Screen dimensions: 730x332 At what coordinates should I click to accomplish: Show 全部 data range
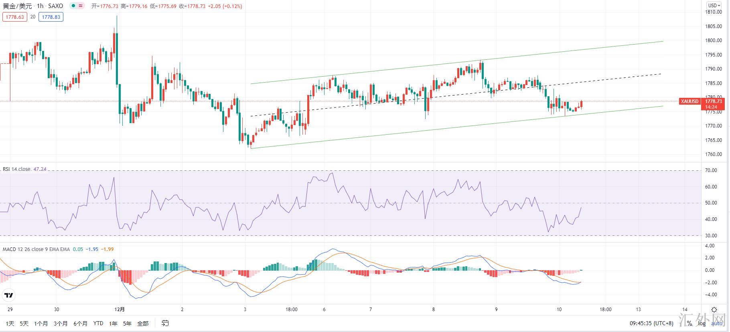click(x=143, y=323)
